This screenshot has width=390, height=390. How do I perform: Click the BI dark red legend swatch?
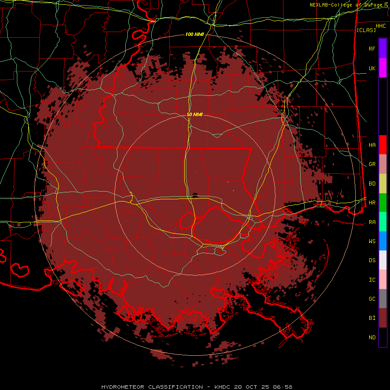(383, 318)
